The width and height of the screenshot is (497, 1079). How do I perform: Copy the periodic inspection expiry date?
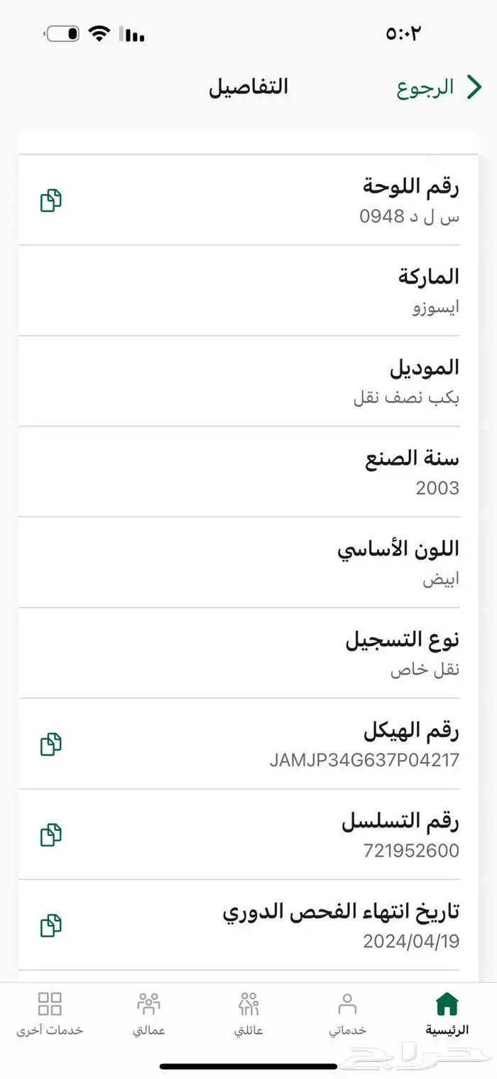(50, 925)
